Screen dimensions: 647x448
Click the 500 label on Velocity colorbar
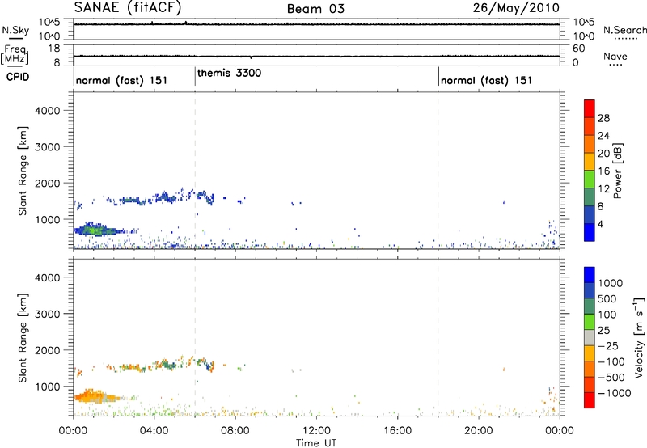tap(607, 298)
